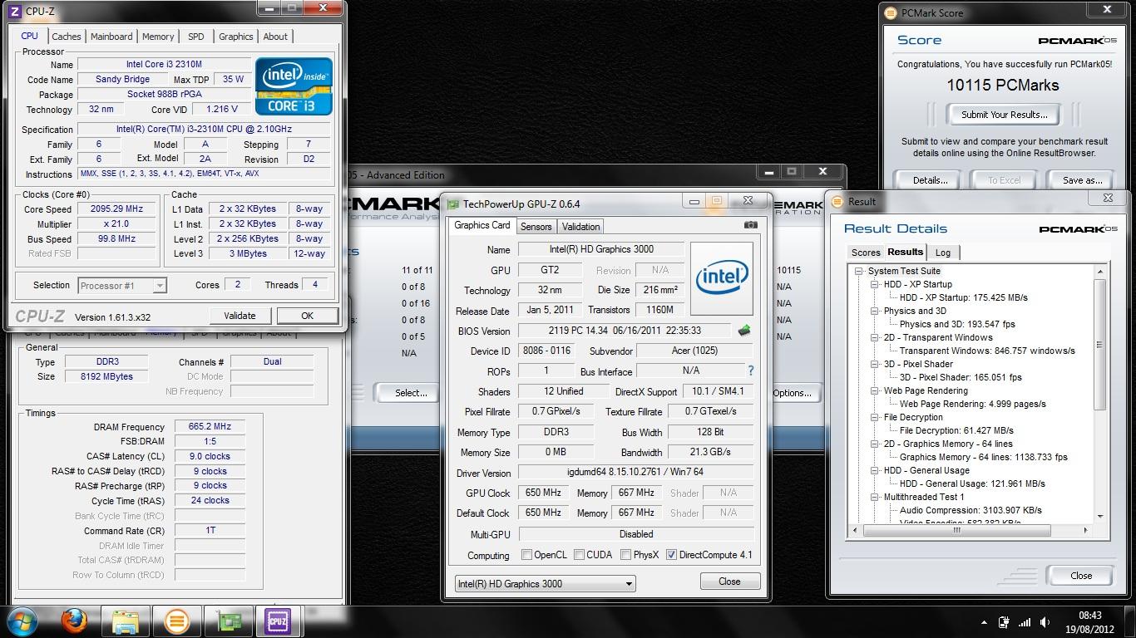
Task: Open the SPD tab in CPU-Z
Action: tap(195, 37)
